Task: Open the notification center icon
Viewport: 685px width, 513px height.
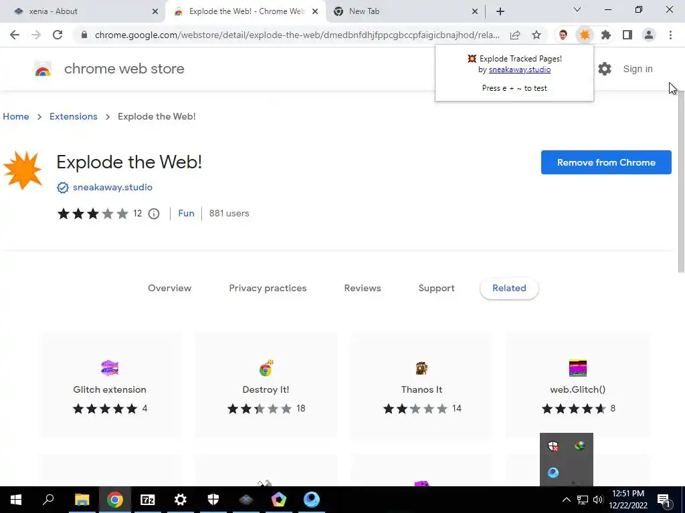Action: coord(664,500)
